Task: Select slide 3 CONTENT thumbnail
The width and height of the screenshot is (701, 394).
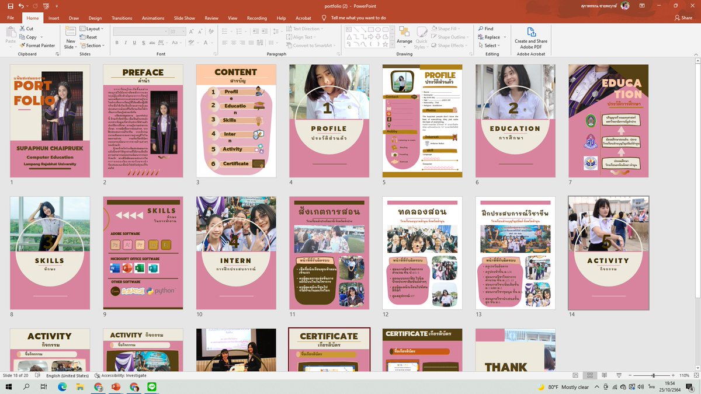Action: click(x=236, y=121)
